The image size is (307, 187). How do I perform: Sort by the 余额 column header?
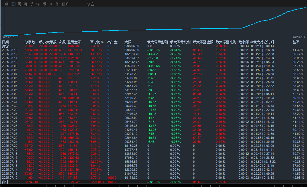pos(128,42)
